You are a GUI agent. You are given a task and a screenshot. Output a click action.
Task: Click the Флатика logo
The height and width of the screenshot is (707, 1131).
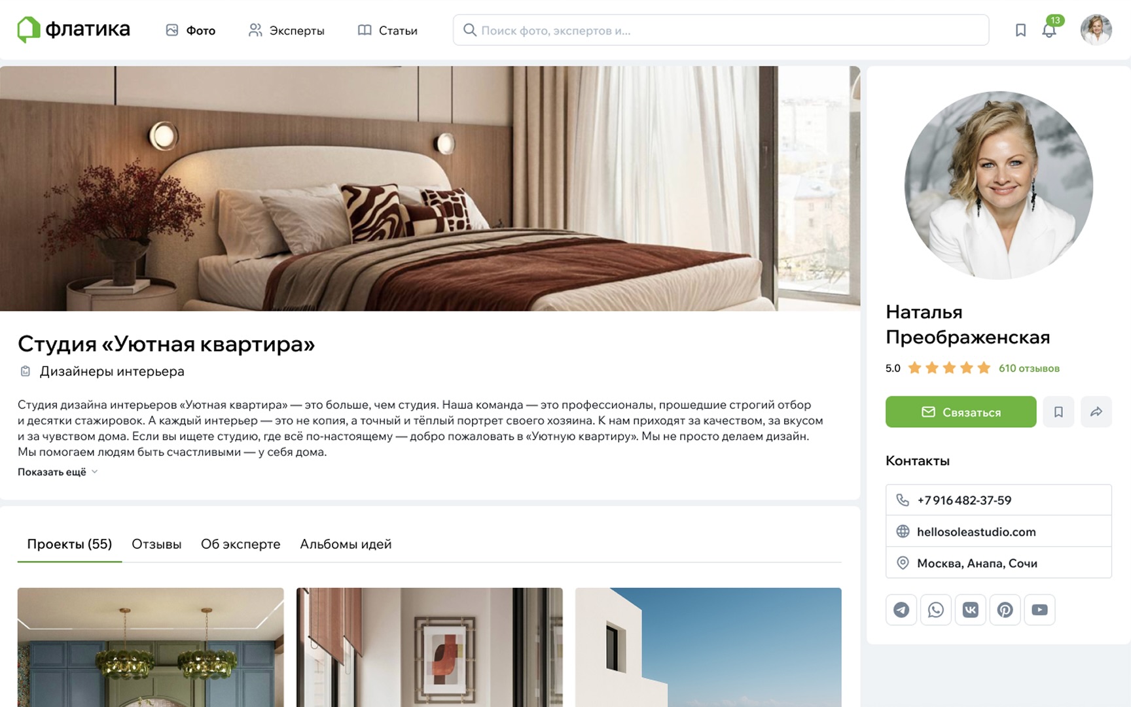(74, 29)
